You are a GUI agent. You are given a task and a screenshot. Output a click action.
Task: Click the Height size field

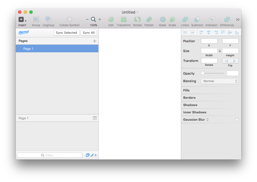click(x=230, y=51)
